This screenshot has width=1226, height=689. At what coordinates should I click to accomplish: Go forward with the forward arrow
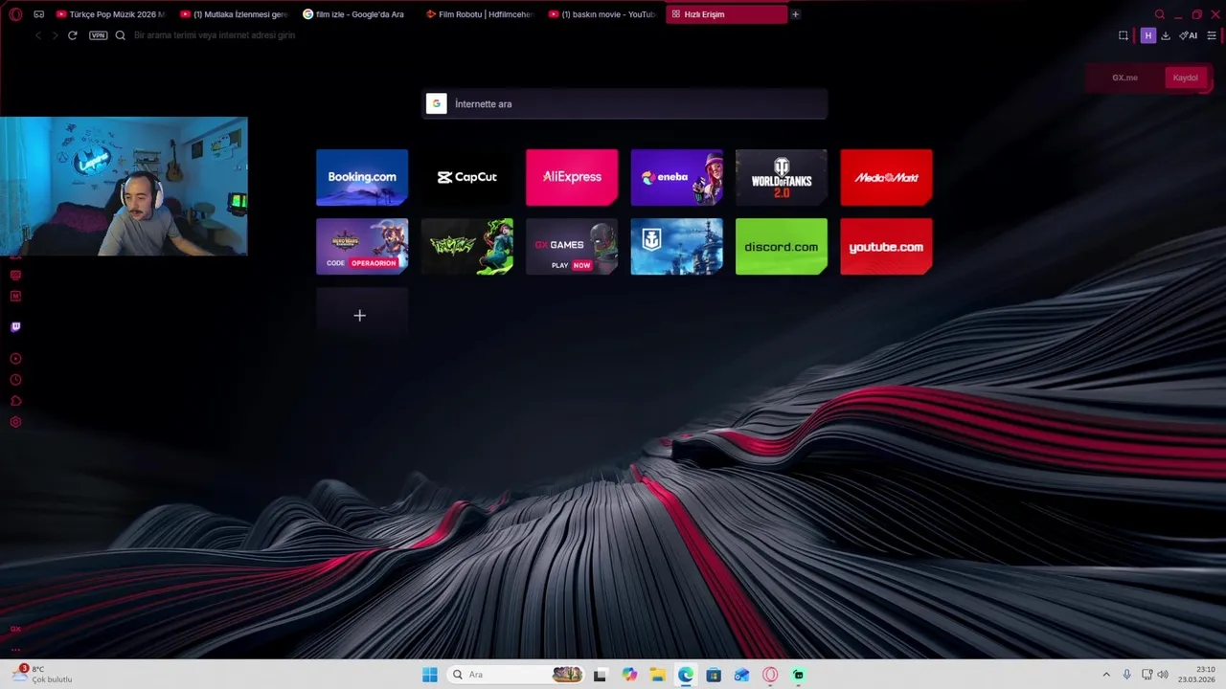coord(55,35)
